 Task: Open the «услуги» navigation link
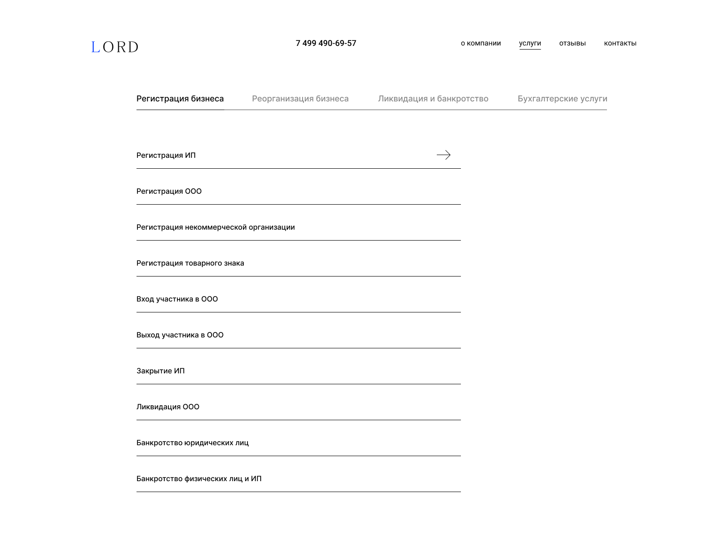(530, 43)
